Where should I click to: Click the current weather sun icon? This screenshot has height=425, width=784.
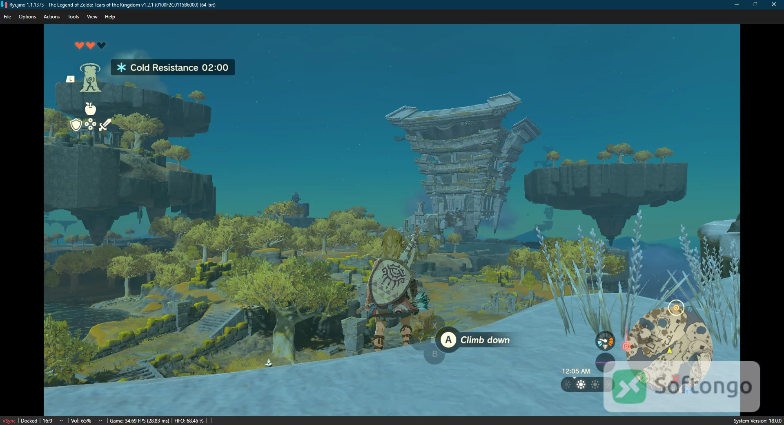tap(581, 385)
